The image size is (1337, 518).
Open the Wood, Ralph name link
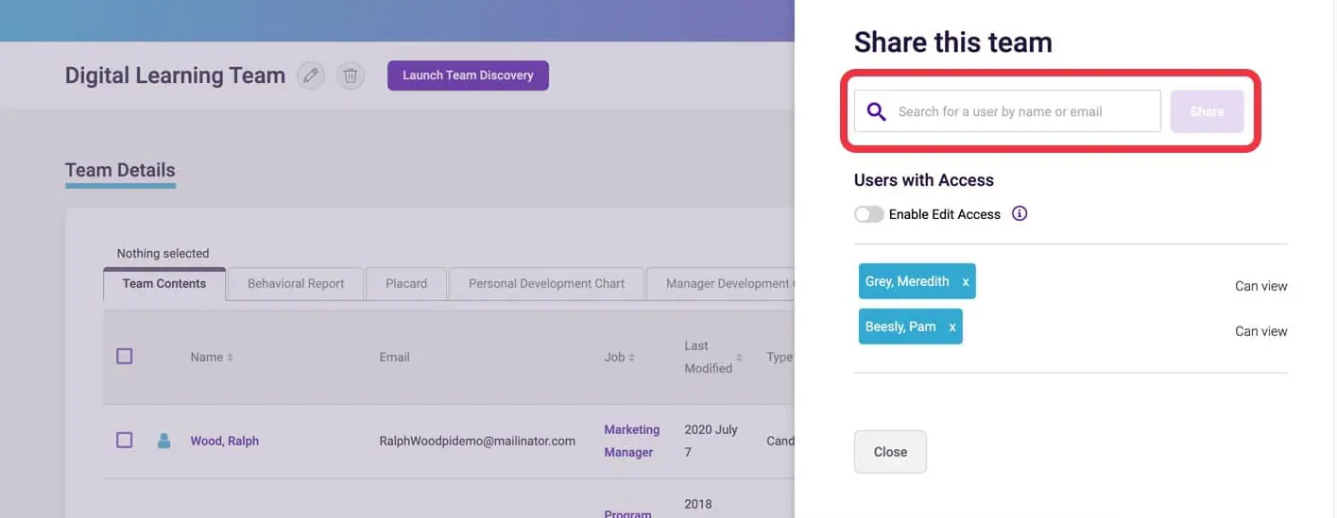point(224,441)
